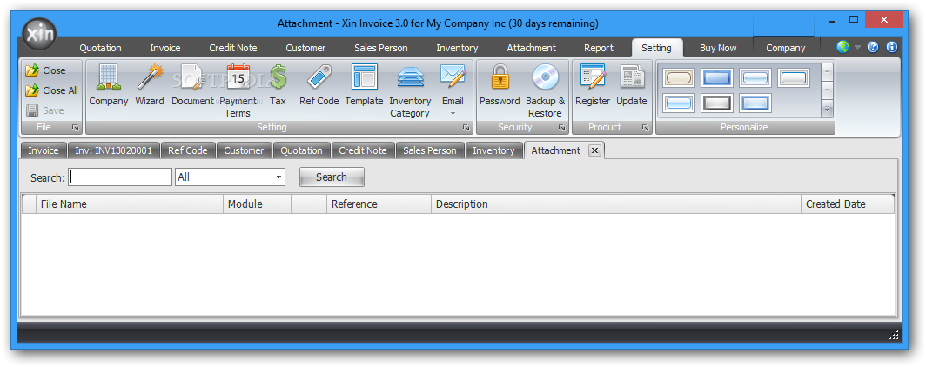Click the globe language icon
The height and width of the screenshot is (367, 926).
coord(842,47)
